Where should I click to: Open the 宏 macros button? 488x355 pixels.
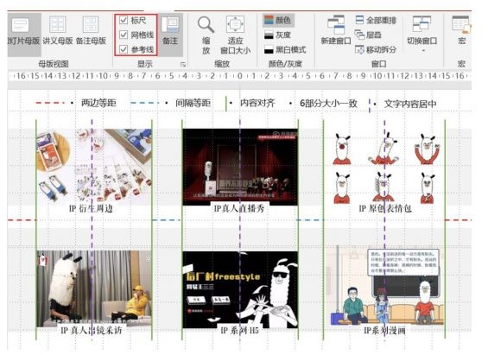(461, 31)
